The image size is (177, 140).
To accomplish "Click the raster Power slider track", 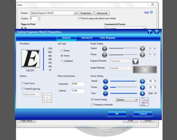I will 123,55.
